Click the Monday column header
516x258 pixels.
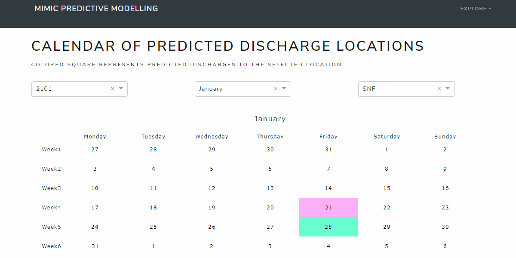click(x=95, y=137)
